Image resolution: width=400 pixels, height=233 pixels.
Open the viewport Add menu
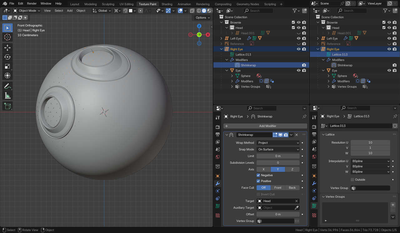pos(70,11)
